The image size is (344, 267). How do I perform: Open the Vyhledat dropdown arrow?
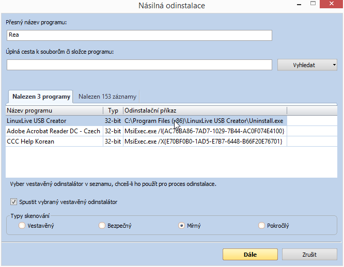pyautogui.click(x=334, y=65)
